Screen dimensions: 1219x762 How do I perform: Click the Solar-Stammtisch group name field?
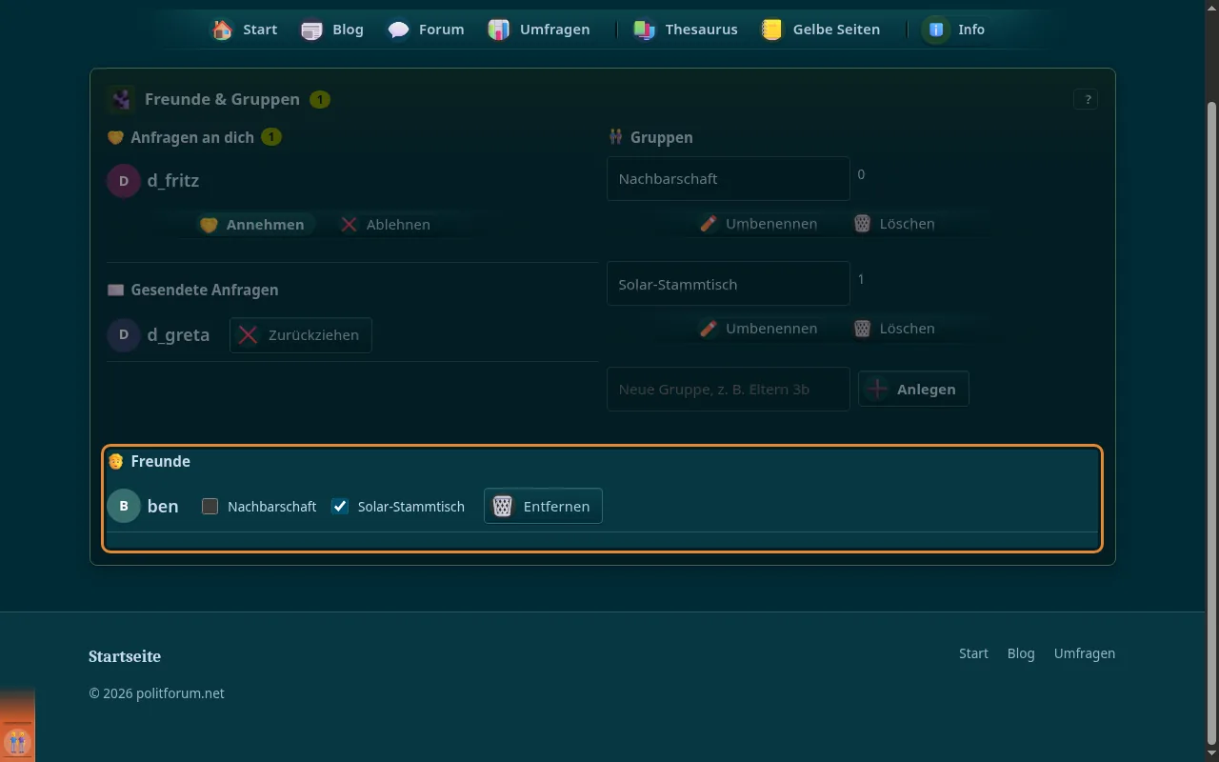pos(729,284)
